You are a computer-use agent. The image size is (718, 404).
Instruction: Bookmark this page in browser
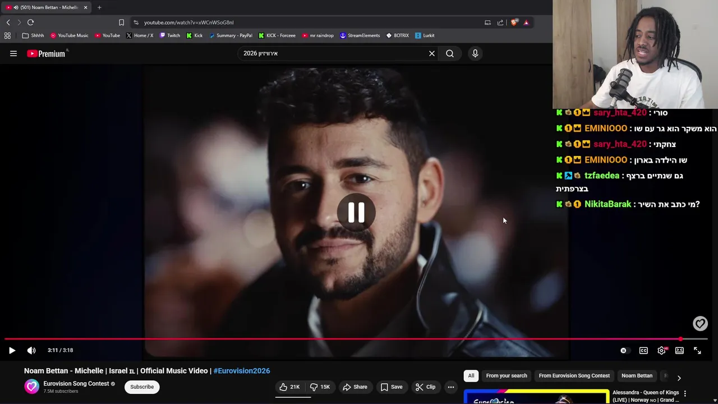(121, 22)
